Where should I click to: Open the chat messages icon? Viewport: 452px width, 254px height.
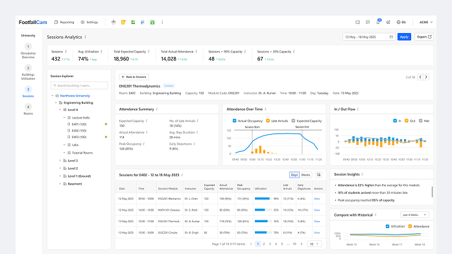(x=368, y=22)
